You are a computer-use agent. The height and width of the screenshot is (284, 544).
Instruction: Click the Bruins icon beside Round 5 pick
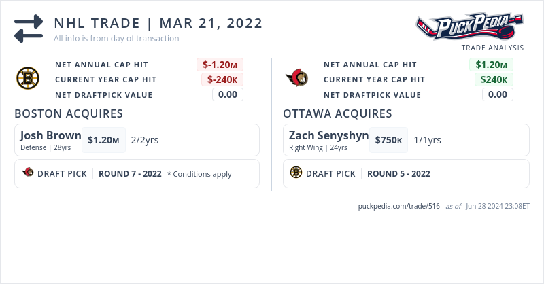296,173
